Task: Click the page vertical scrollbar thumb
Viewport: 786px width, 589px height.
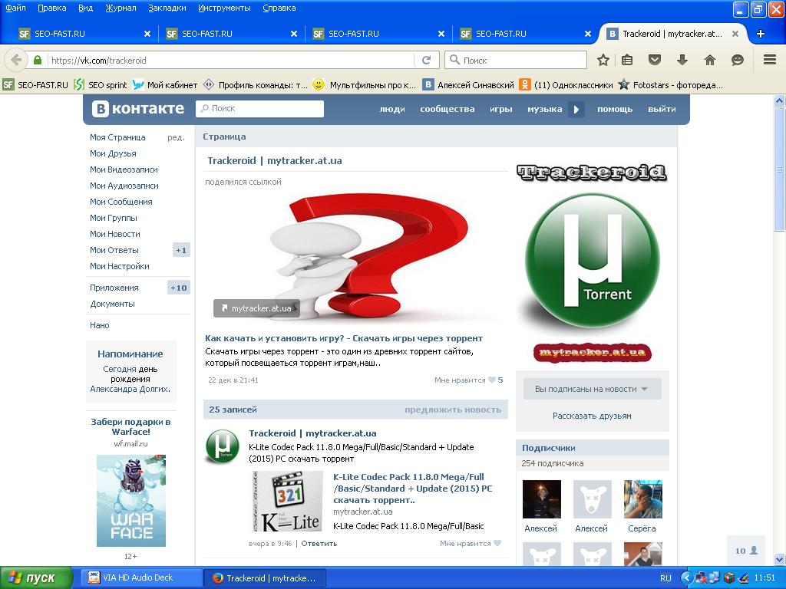Action: (x=779, y=170)
